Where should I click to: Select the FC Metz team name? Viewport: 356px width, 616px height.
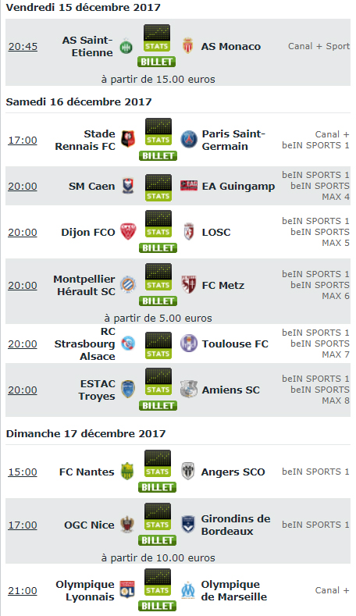pos(222,286)
